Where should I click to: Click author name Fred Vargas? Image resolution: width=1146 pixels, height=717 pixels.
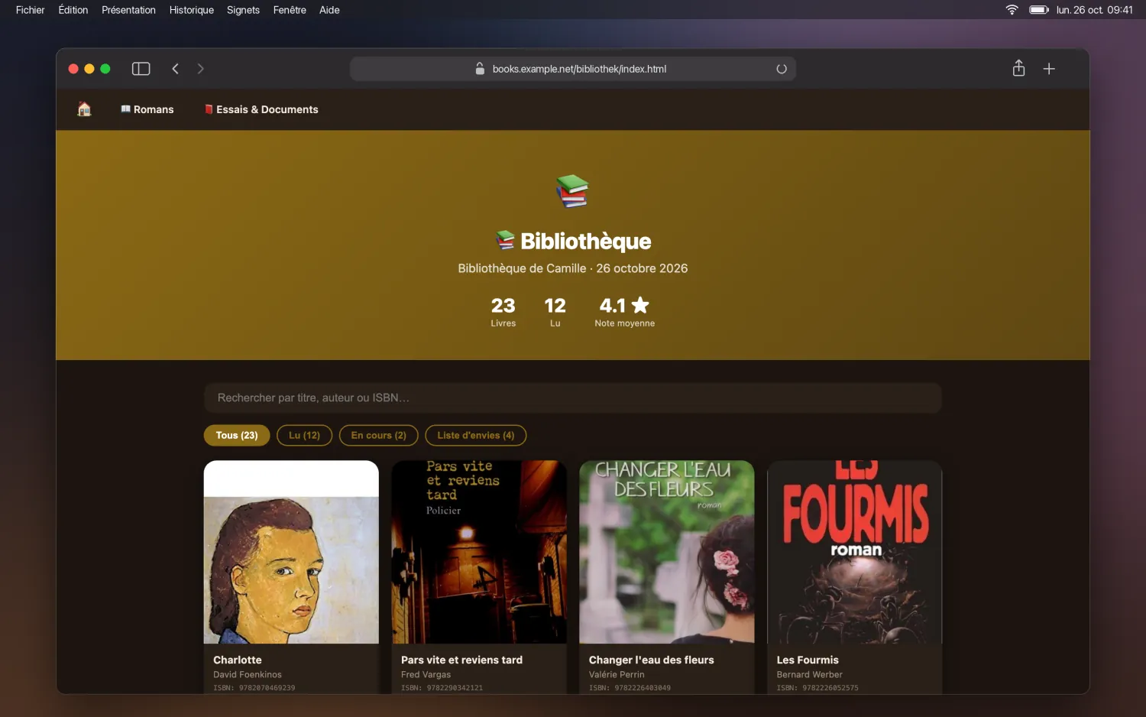pyautogui.click(x=426, y=674)
